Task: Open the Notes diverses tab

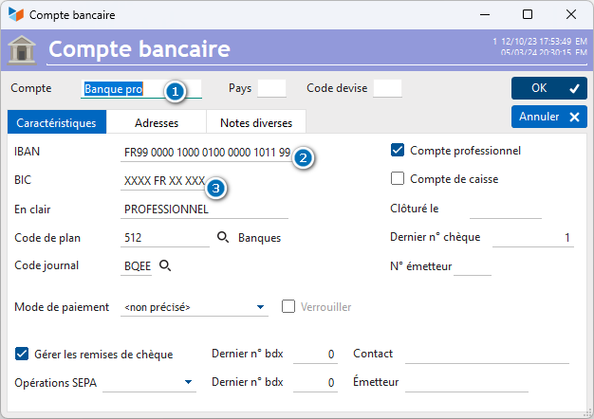Action: (x=256, y=122)
